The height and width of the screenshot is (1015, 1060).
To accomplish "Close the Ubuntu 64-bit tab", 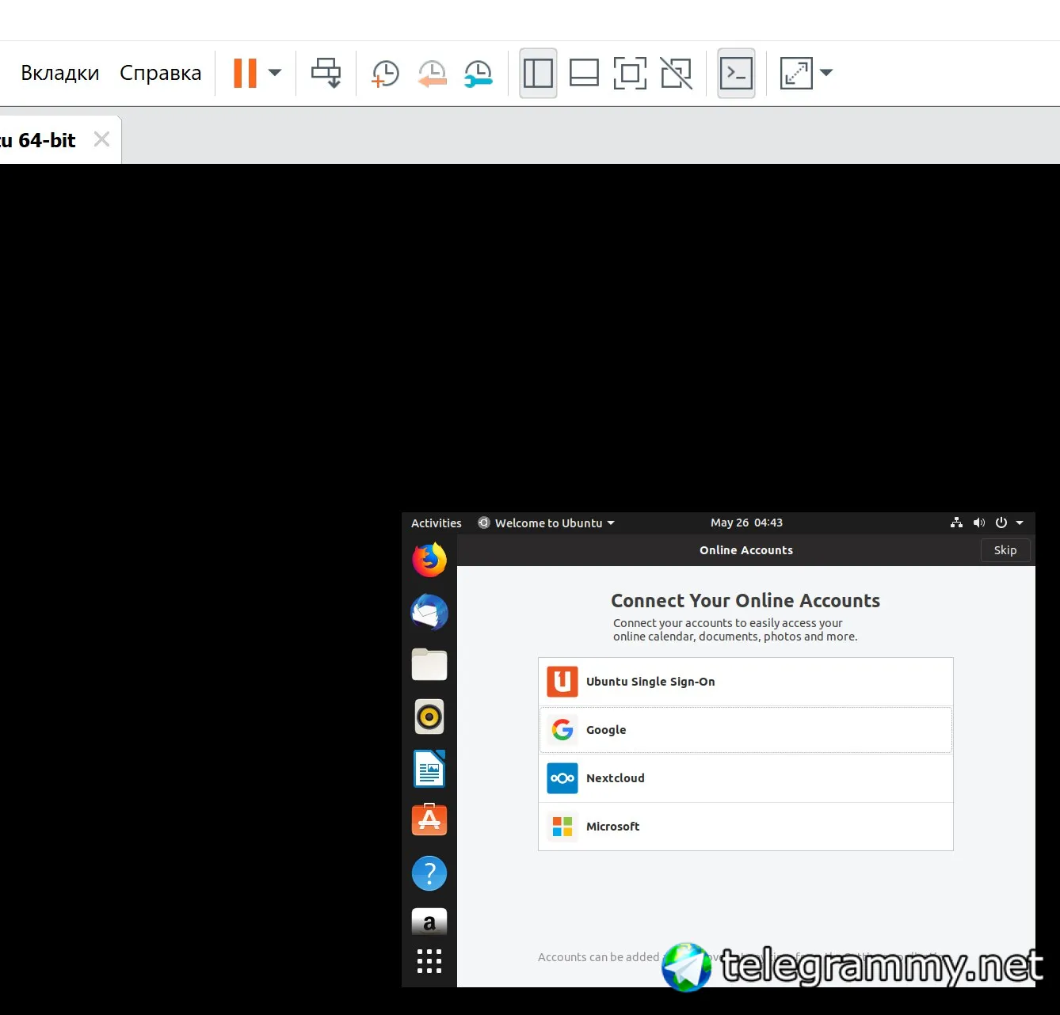I will [x=101, y=139].
